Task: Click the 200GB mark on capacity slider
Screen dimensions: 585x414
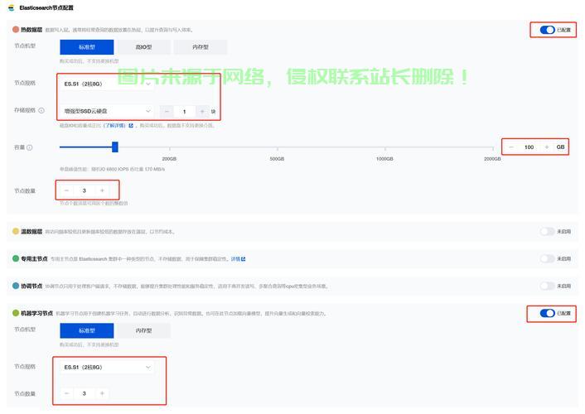Action: click(x=169, y=158)
